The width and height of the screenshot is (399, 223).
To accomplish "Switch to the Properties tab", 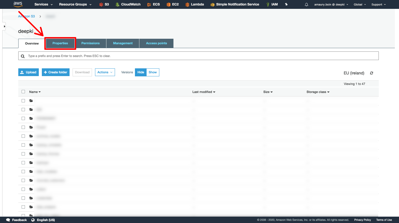I will click(60, 43).
